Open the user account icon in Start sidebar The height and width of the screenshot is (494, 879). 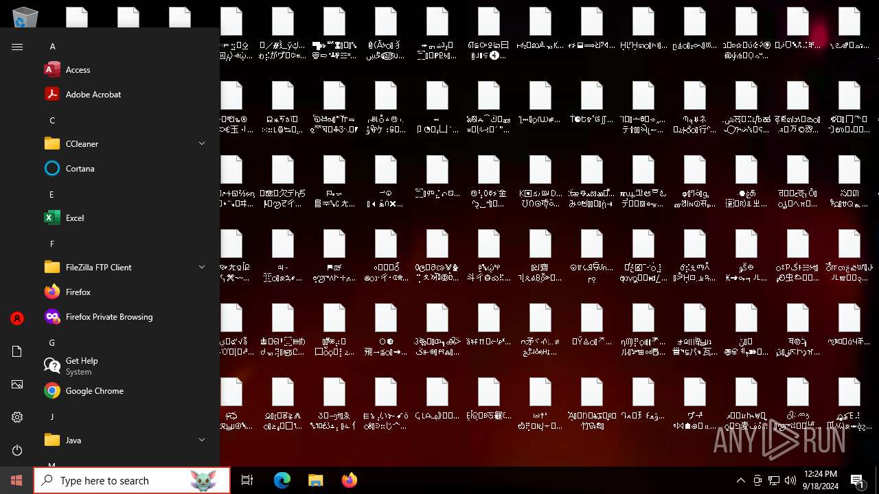17,318
